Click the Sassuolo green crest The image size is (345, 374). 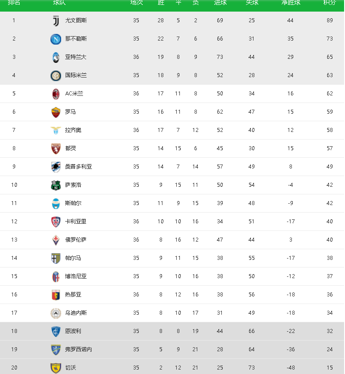56,185
